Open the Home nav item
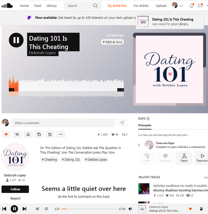 click(x=24, y=6)
